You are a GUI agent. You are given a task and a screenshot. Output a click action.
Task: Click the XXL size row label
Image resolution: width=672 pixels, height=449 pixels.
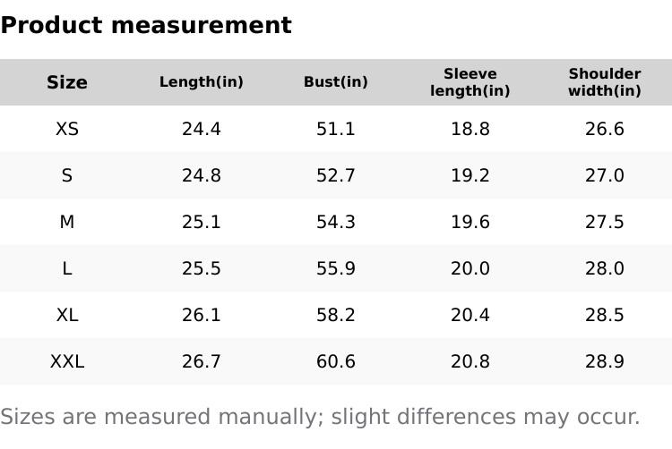[67, 361]
